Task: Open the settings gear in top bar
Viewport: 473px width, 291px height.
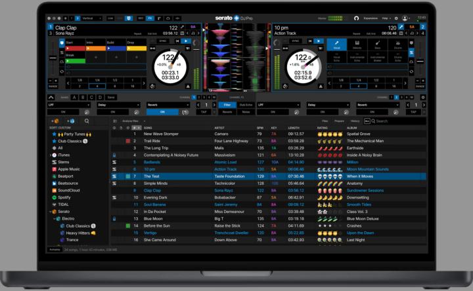Action: 396,18
